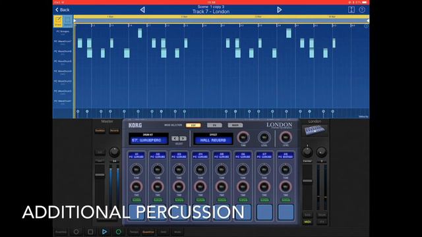Image resolution: width=422 pixels, height=237 pixels.
Task: Select the 1 Bar segment in yellow bar
Action: pyautogui.click(x=110, y=16)
